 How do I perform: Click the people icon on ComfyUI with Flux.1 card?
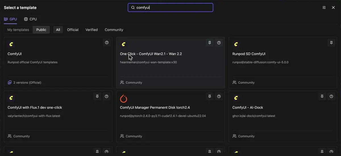(10, 136)
